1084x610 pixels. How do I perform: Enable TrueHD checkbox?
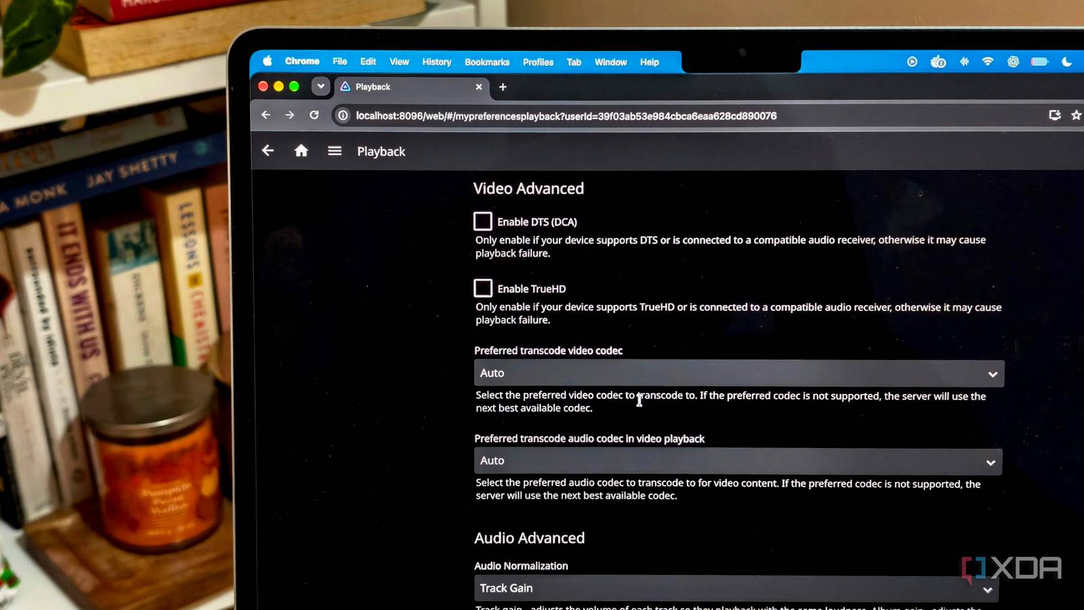point(482,288)
